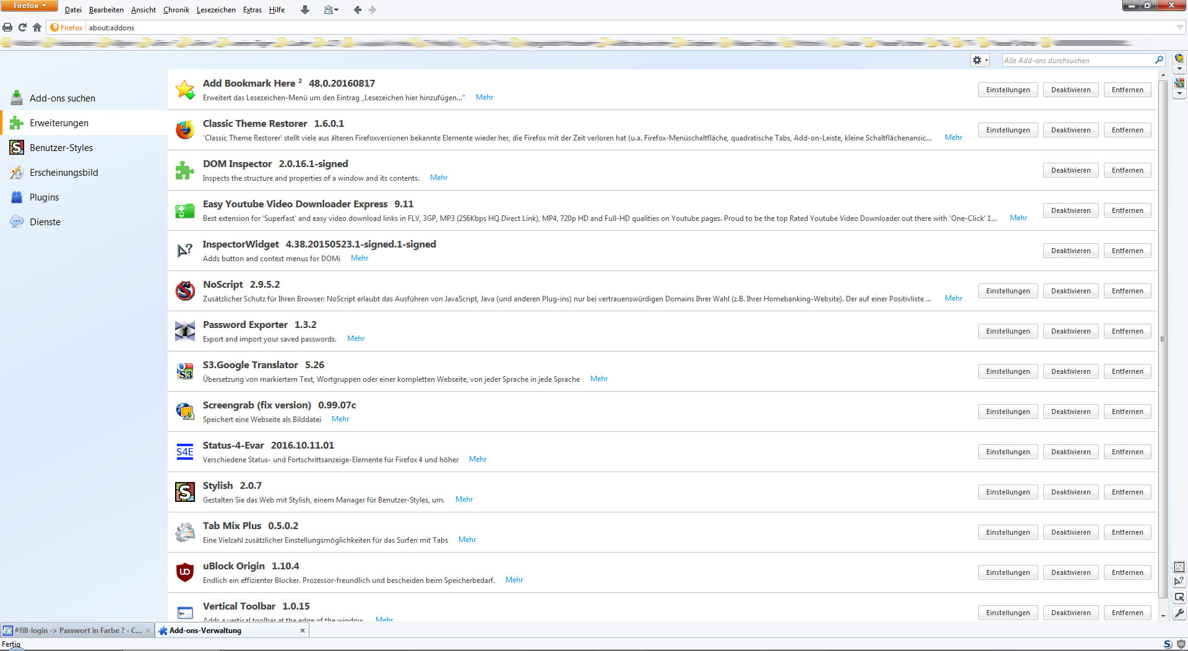This screenshot has height=651, width=1188.
Task: Go to the home page icon
Action: [x=37, y=27]
